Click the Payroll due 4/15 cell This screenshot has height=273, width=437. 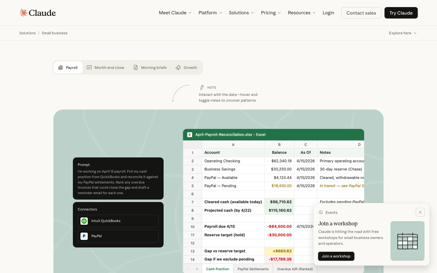click(233, 227)
